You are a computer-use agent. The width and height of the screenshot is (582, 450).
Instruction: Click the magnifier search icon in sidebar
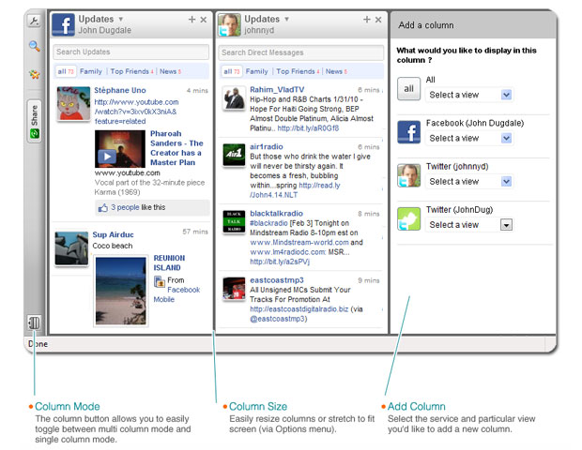pos(34,46)
